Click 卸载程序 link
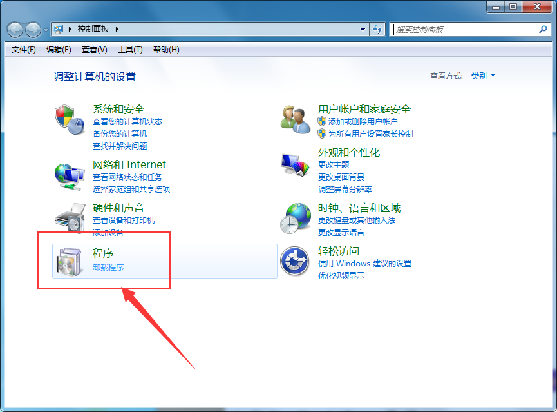This screenshot has height=412, width=557. coord(108,267)
